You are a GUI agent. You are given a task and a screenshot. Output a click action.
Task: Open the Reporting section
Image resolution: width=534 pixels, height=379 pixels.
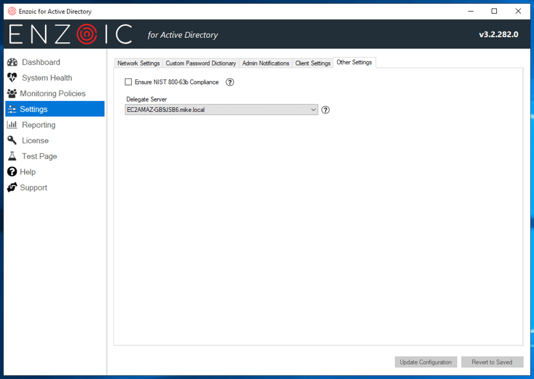pyautogui.click(x=55, y=125)
